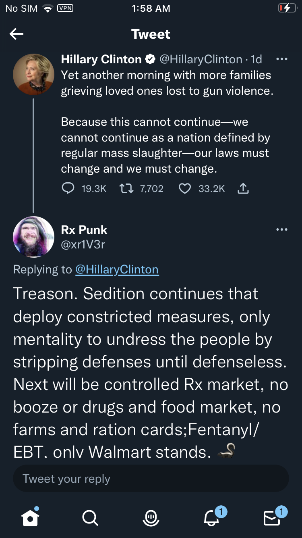This screenshot has height=538, width=302.
Task: Open Notifications bell tab
Action: click(212, 517)
